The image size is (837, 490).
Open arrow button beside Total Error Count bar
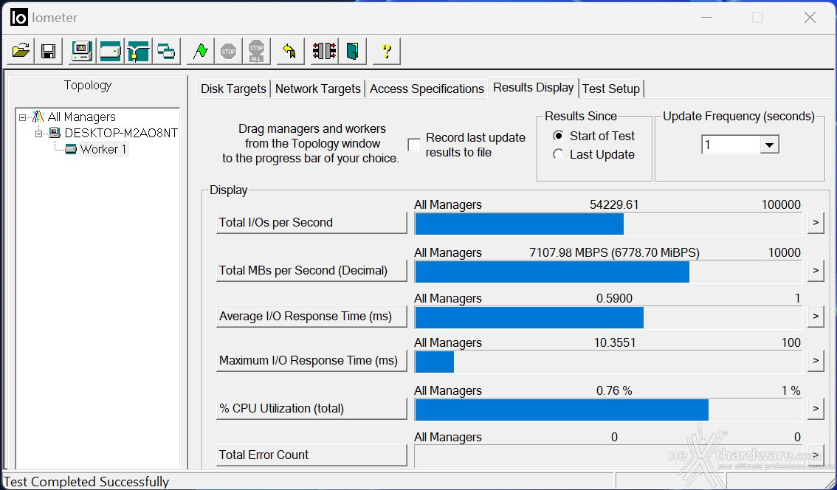[x=815, y=455]
